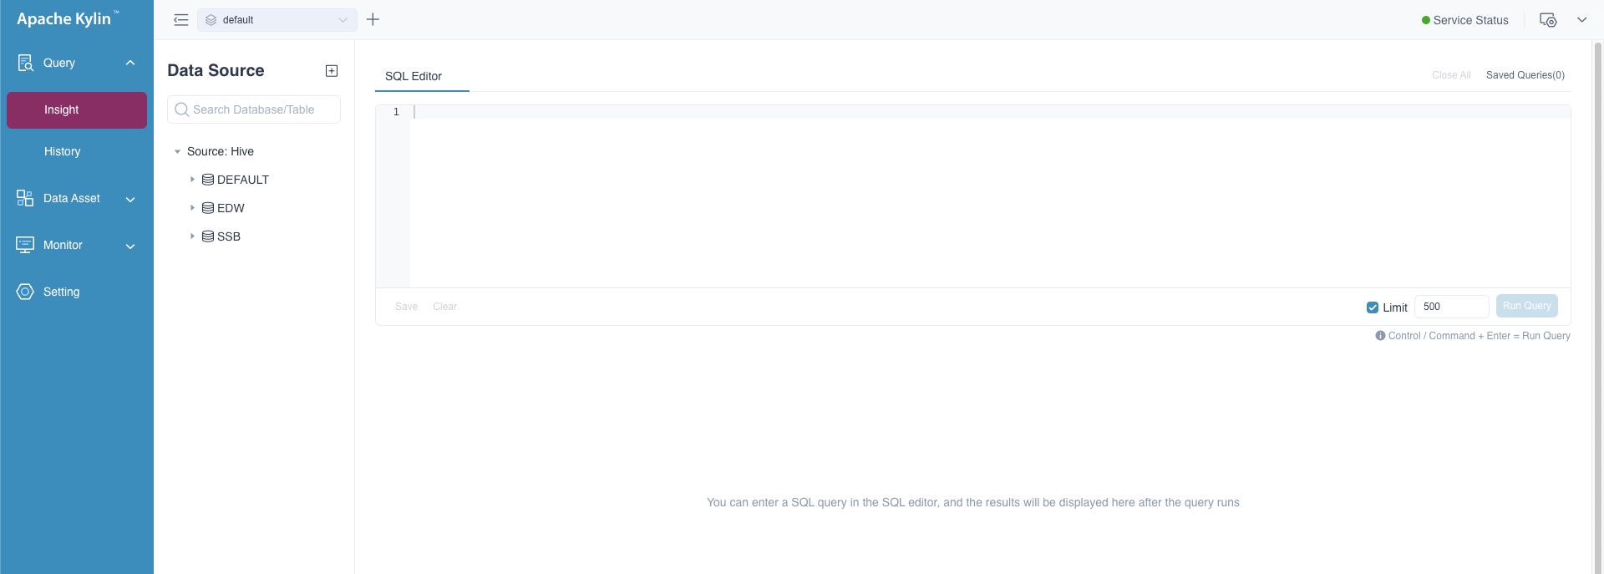This screenshot has height=574, width=1604.
Task: Click the Data Asset icon in the sidebar
Action: click(25, 198)
